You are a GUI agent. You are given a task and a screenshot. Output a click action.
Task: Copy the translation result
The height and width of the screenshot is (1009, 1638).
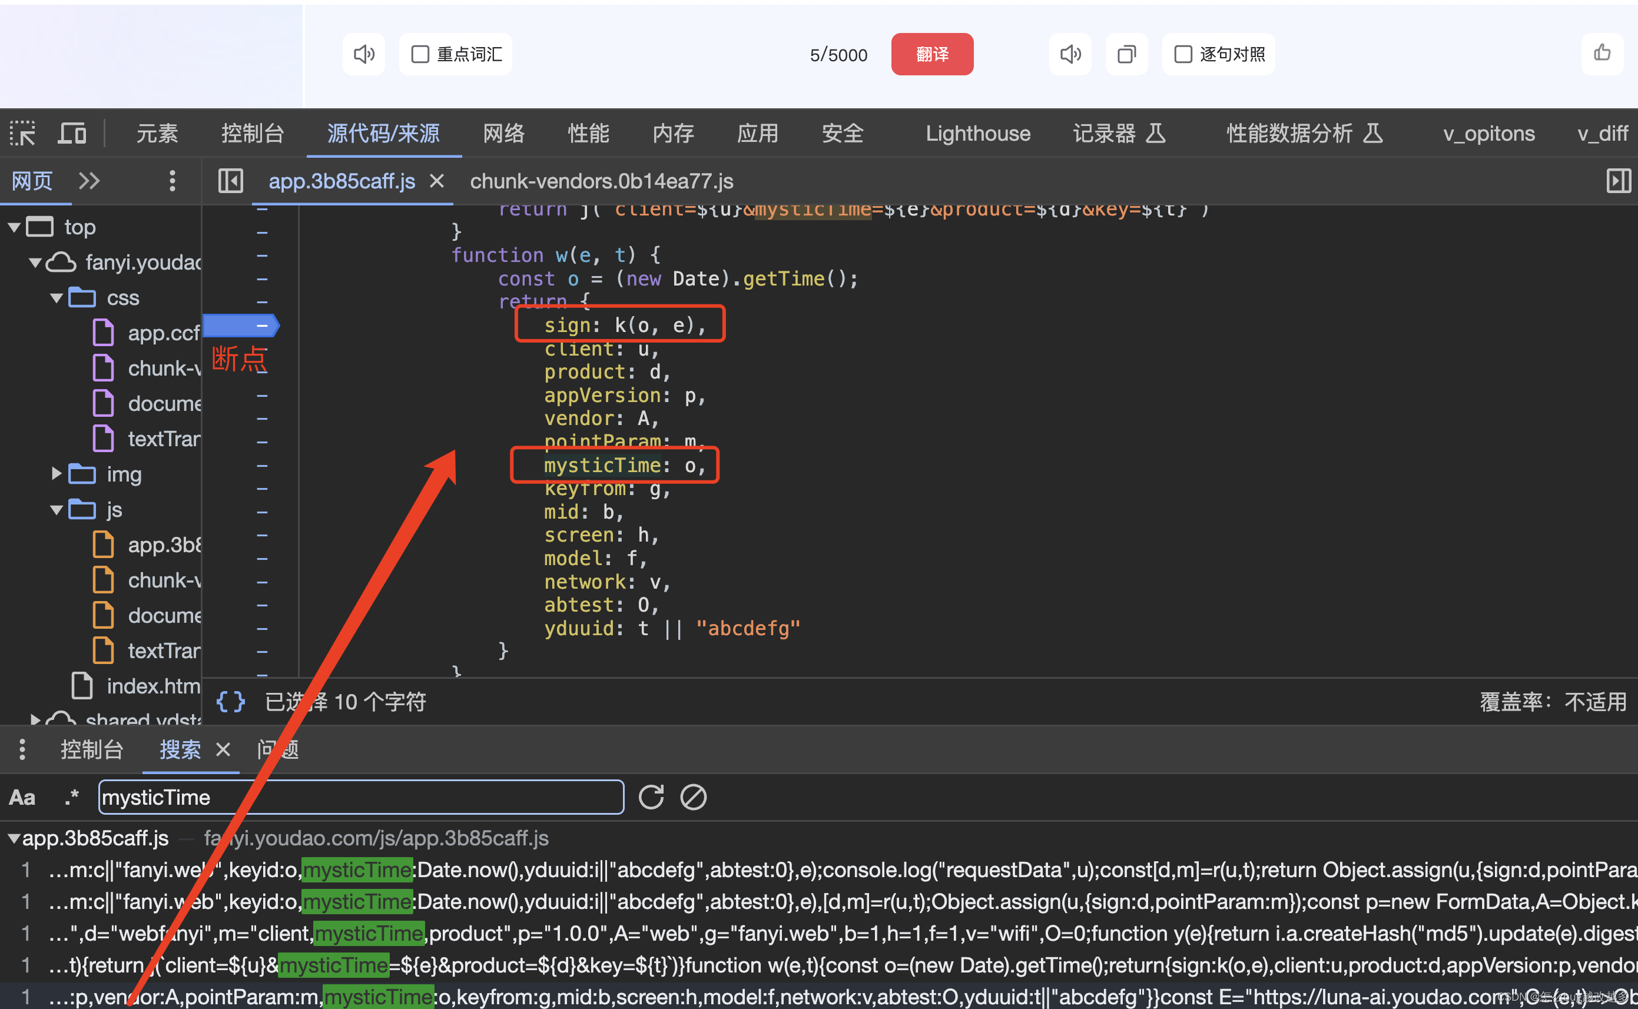(x=1126, y=54)
